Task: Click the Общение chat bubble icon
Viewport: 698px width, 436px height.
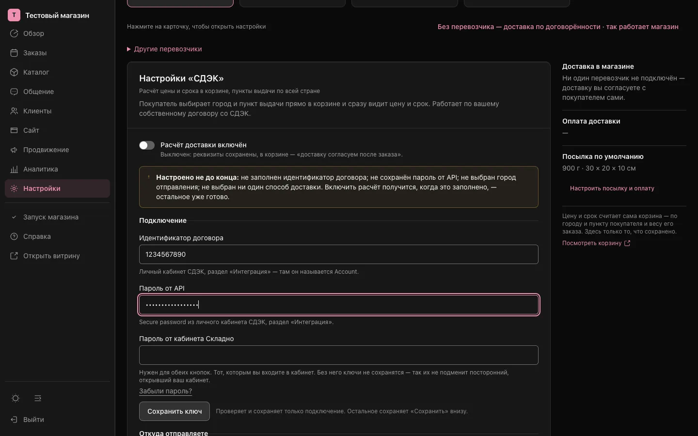Action: click(14, 92)
